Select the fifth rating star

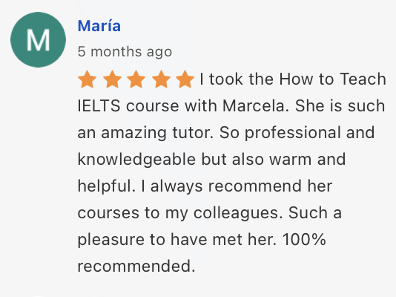(x=185, y=79)
